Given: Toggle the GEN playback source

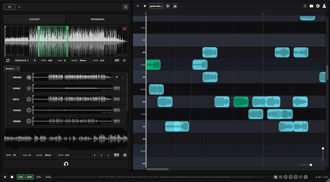Looking at the screenshot, I should tap(38, 177).
